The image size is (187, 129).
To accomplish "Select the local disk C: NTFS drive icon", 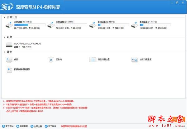I will pos(9,25).
